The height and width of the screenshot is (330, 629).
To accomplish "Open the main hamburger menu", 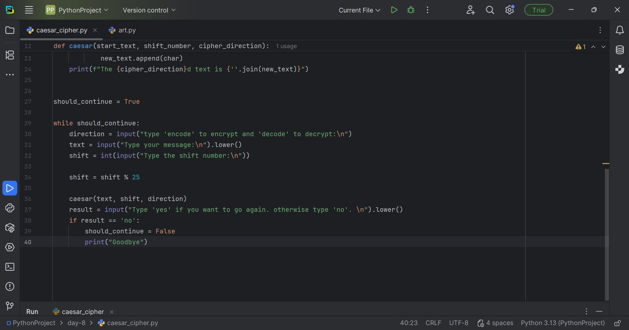I will coord(29,10).
